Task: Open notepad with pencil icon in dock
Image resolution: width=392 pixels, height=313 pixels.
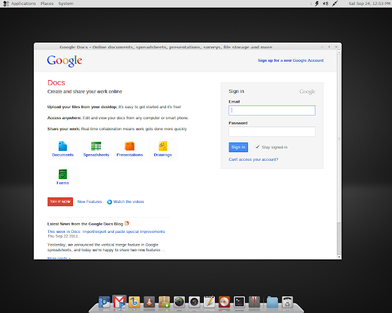Action: (x=209, y=302)
